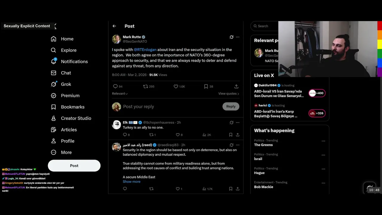Image resolution: width=382 pixels, height=215 pixels.
Task: Open replies on Mark Rutte's post (94)
Action: (x=115, y=86)
